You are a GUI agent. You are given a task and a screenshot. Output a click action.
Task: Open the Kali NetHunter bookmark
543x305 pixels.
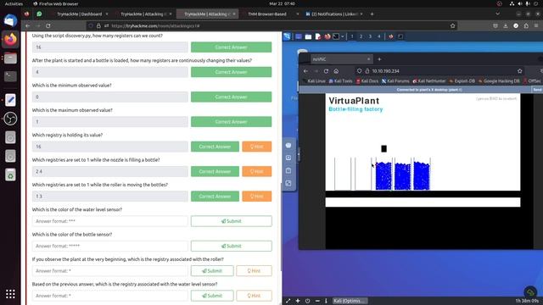(x=429, y=81)
